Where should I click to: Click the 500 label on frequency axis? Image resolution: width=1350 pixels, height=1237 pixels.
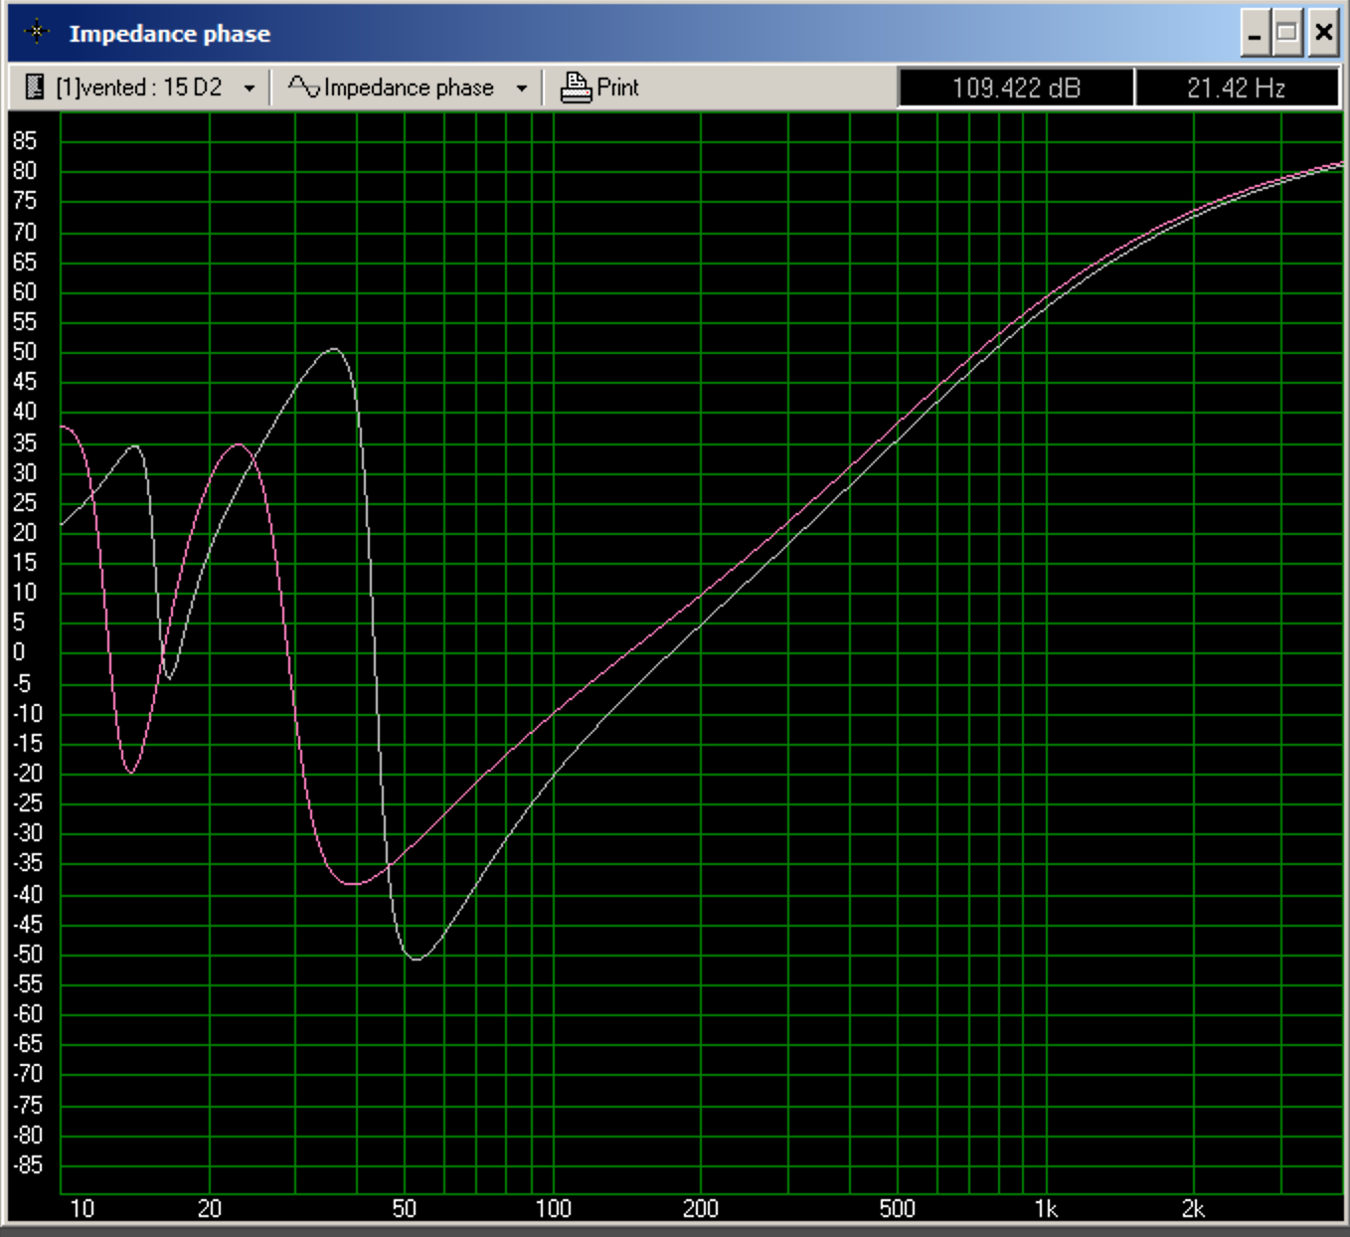click(898, 1209)
